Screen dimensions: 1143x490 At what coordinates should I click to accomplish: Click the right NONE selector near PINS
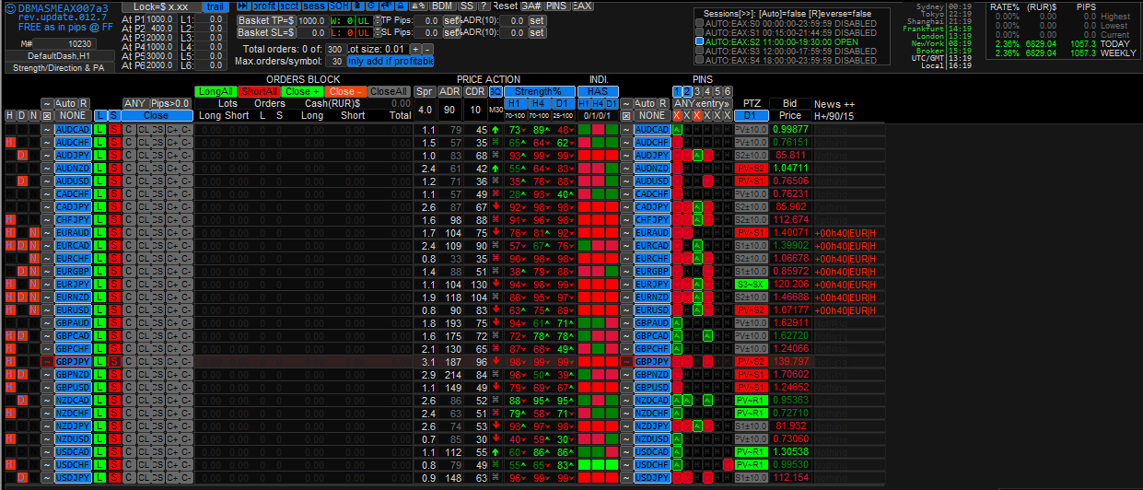tap(652, 116)
